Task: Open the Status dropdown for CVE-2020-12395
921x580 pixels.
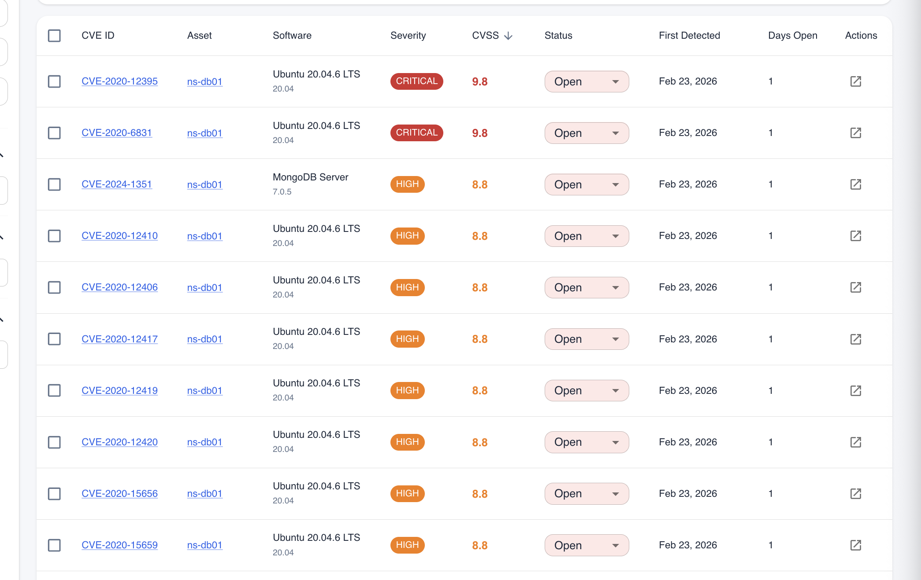Action: (x=587, y=81)
